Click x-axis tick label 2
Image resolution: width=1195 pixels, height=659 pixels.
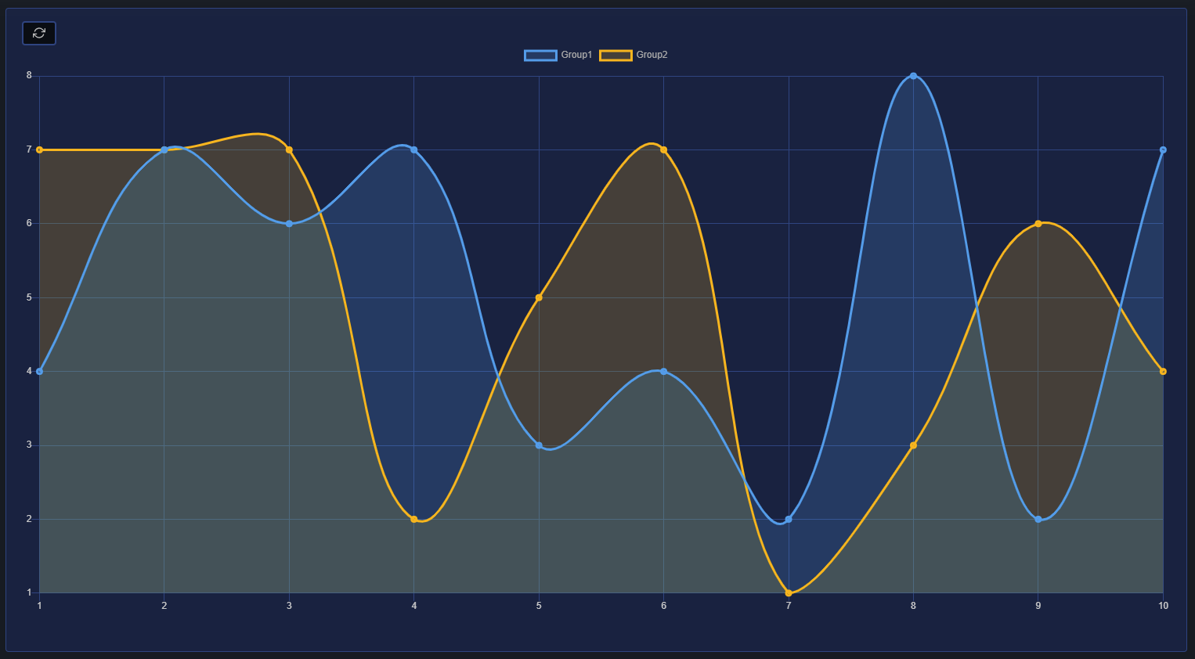(x=164, y=606)
